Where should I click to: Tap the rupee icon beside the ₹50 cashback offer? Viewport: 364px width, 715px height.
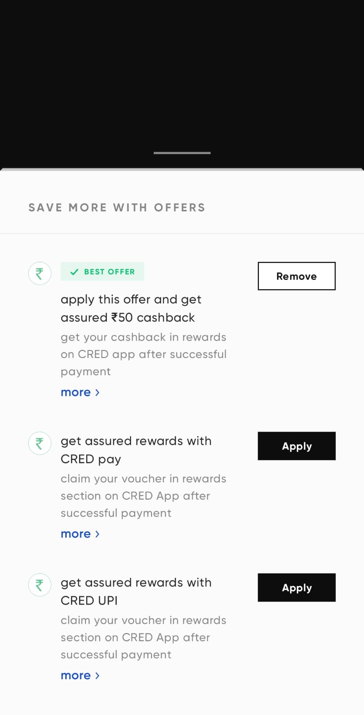click(40, 273)
